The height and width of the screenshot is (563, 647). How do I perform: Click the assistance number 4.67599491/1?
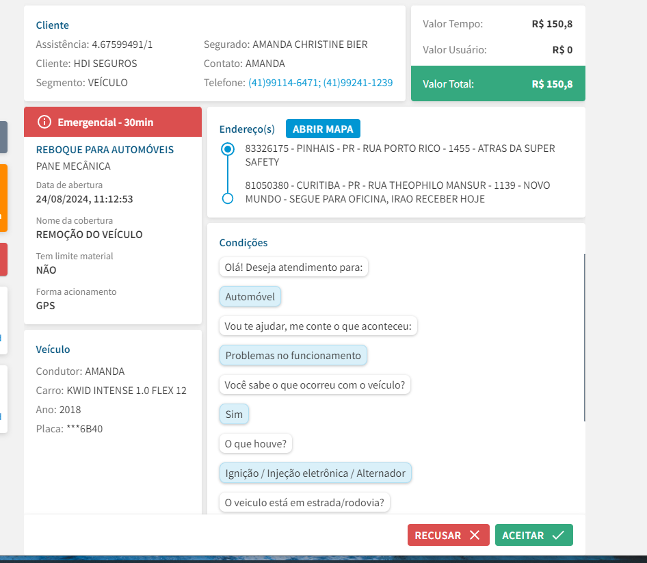click(x=122, y=44)
